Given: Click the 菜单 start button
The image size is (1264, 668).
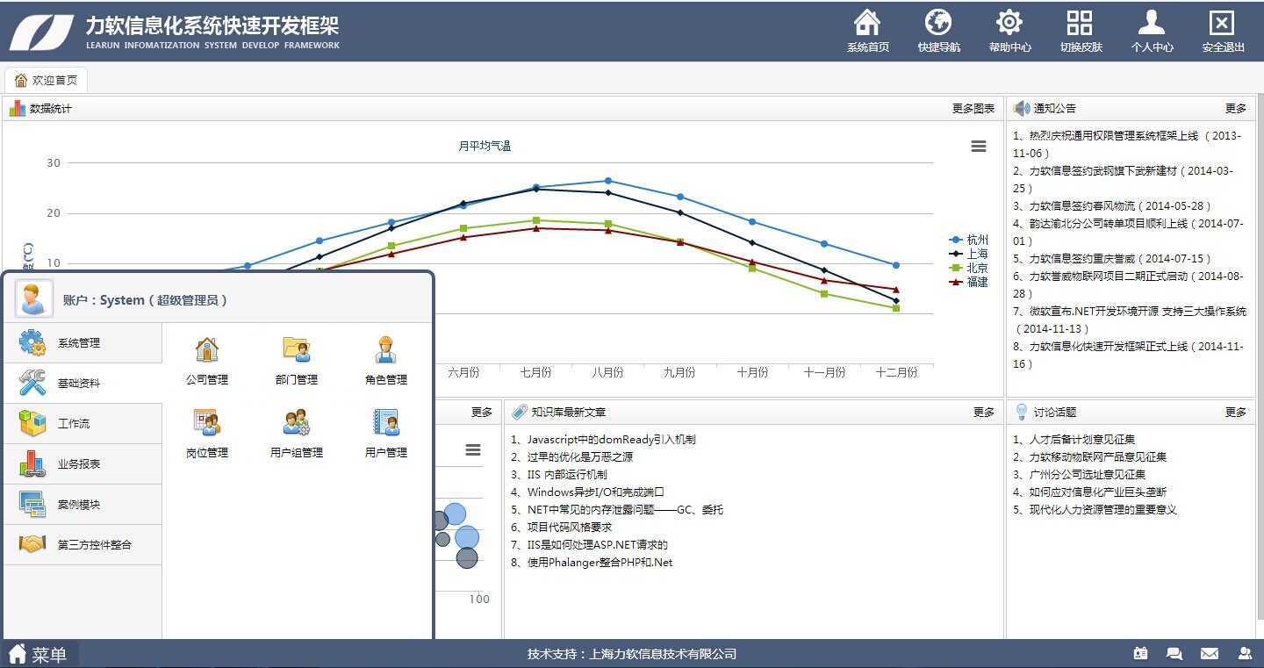Looking at the screenshot, I should tap(39, 654).
